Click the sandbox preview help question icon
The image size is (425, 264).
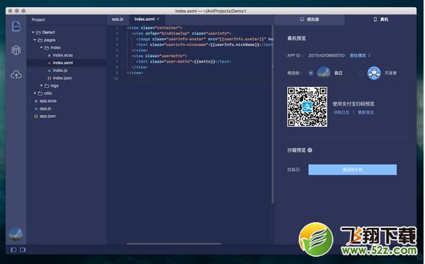(310, 150)
